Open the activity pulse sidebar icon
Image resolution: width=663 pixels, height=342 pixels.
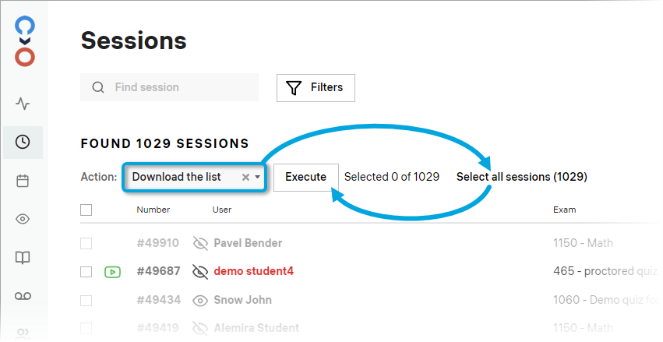click(x=23, y=104)
